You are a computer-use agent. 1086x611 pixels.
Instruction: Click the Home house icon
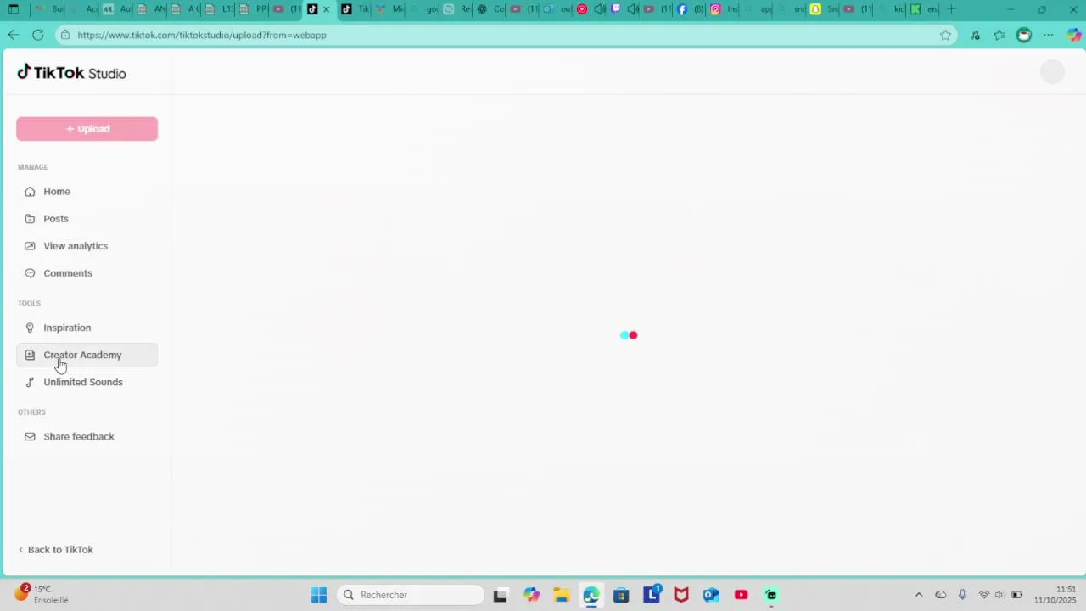point(30,192)
